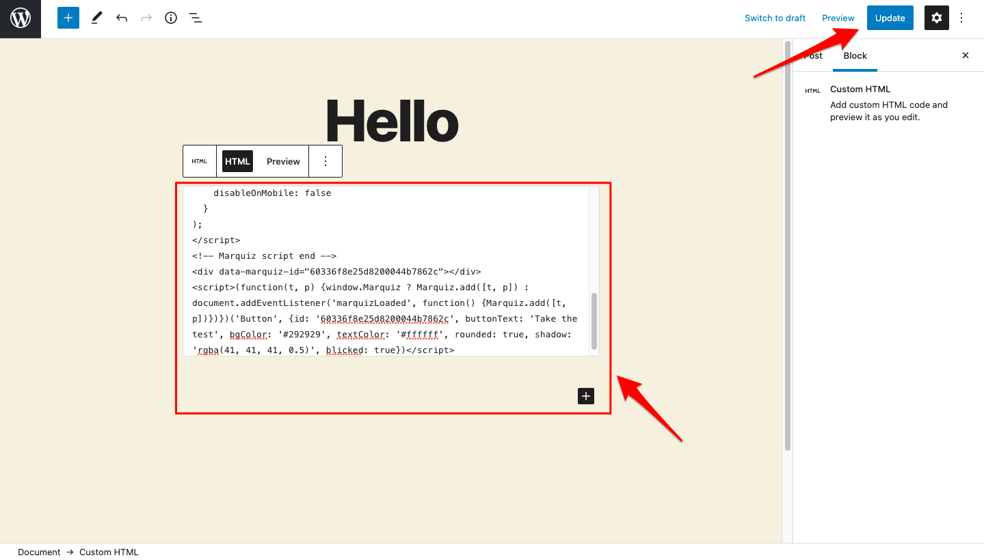The image size is (984, 560).
Task: Click Document in the breadcrumb
Action: [39, 552]
